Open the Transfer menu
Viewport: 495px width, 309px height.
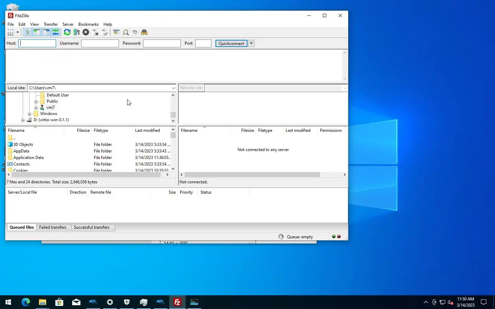pos(51,24)
